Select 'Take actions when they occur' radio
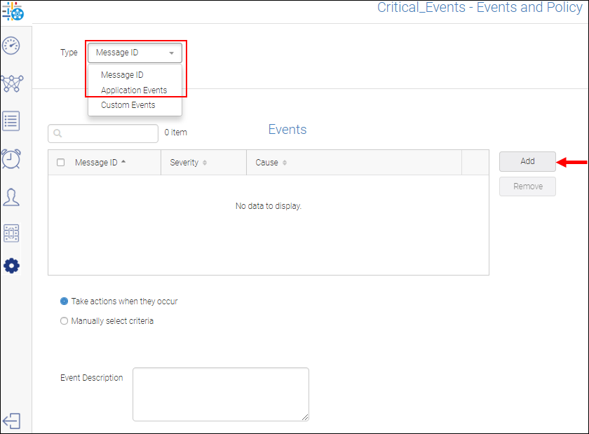This screenshot has width=589, height=434. pos(65,301)
